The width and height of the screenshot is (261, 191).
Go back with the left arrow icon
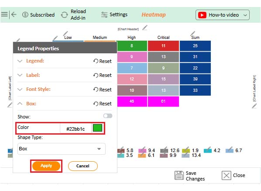(x=14, y=14)
